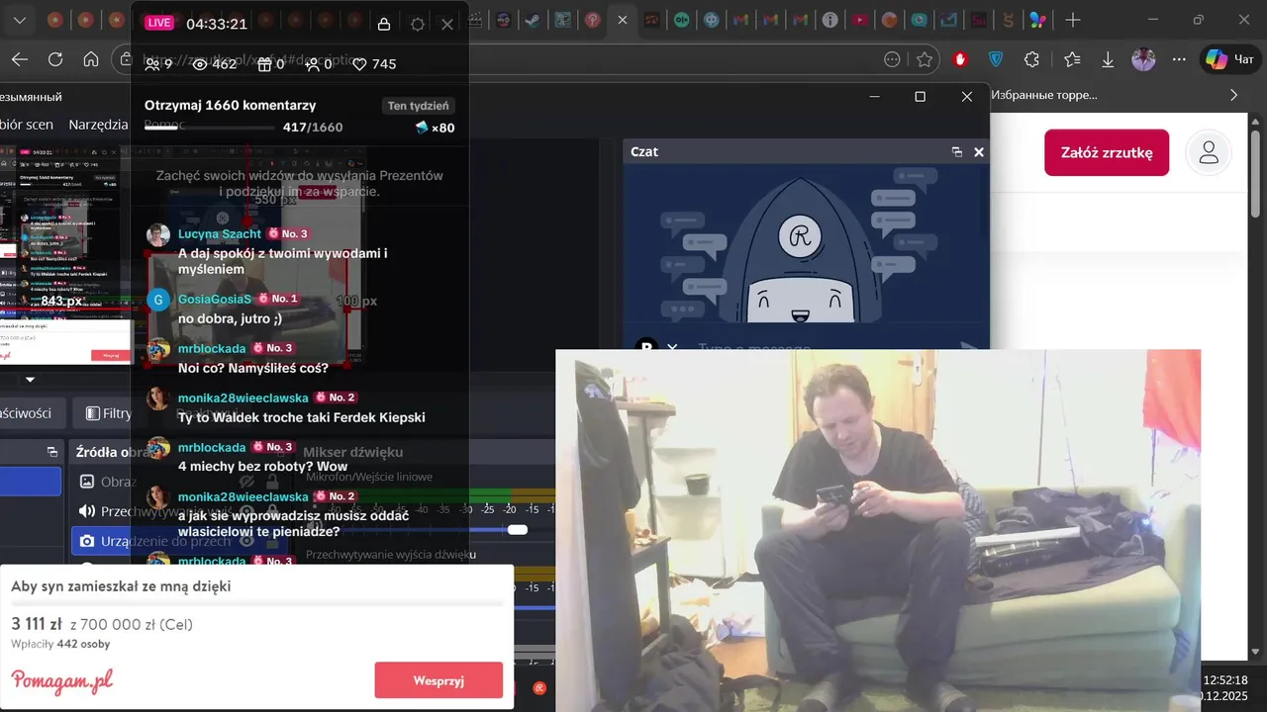Expand the bookmarks bar overflow chevron
Viewport: 1267px width, 712px height.
point(1233,95)
